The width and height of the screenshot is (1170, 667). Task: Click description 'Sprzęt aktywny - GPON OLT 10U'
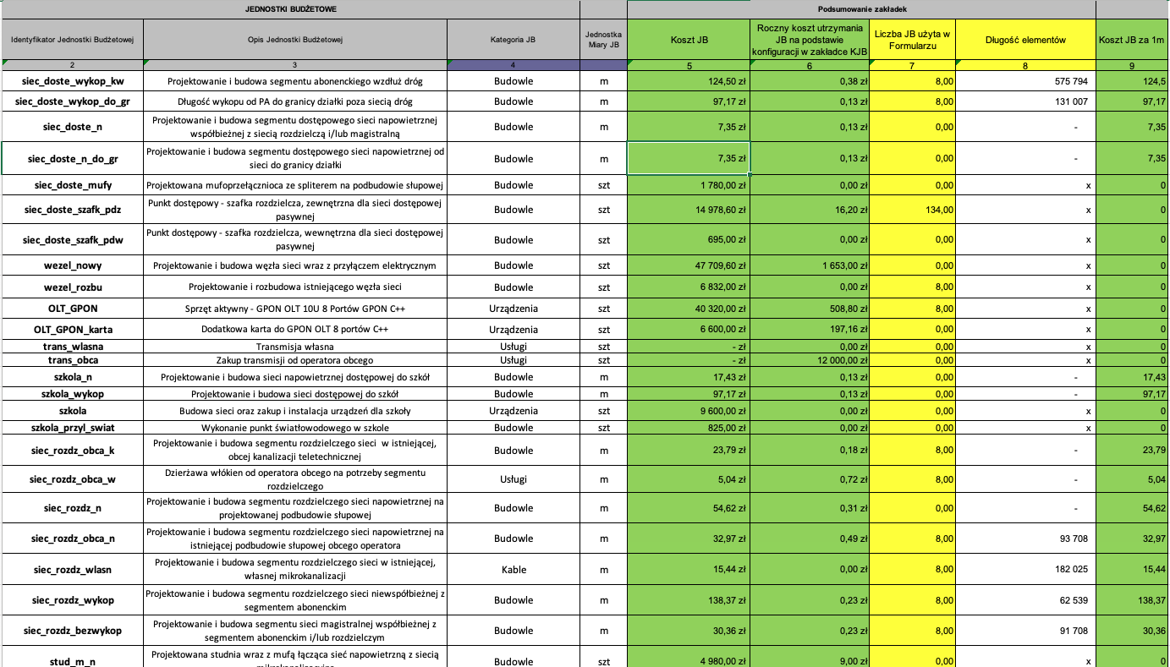[x=295, y=308]
